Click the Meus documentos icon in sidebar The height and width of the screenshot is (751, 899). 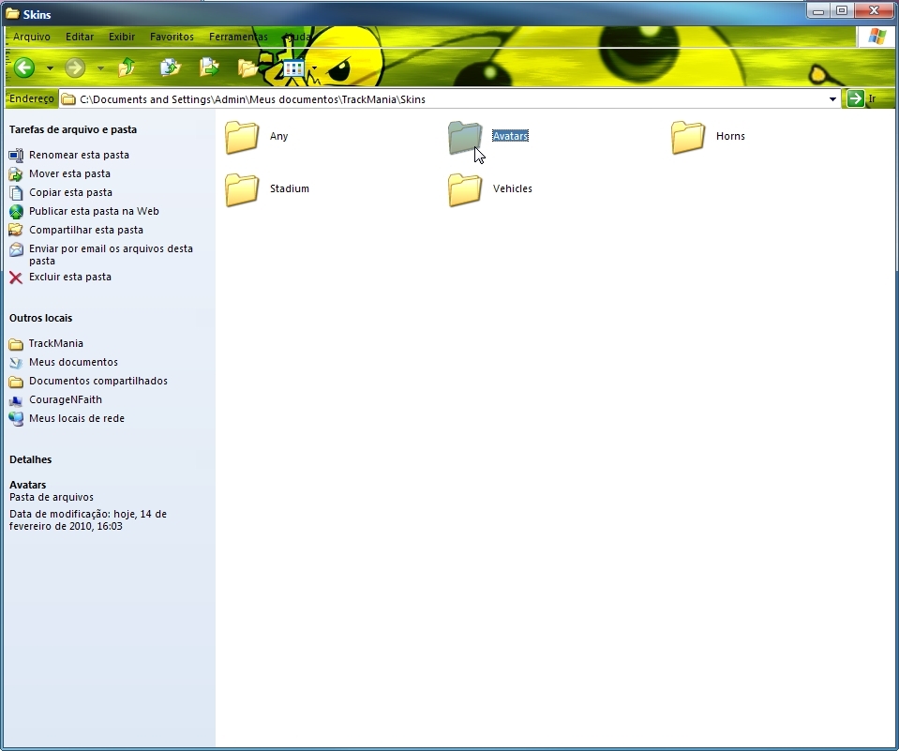(16, 363)
